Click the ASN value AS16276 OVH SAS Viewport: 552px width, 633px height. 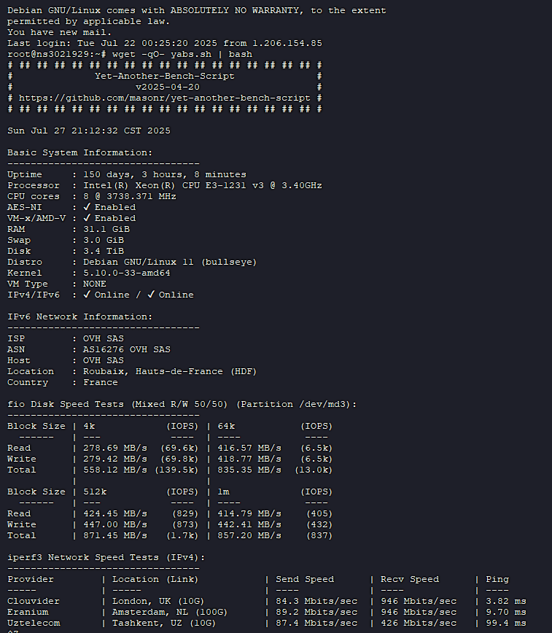pos(126,349)
